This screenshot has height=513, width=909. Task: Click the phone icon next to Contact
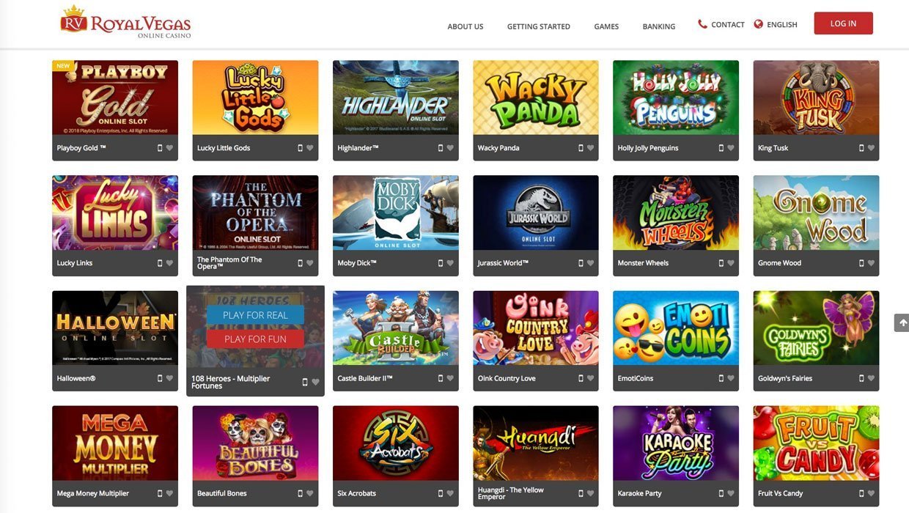click(x=702, y=24)
